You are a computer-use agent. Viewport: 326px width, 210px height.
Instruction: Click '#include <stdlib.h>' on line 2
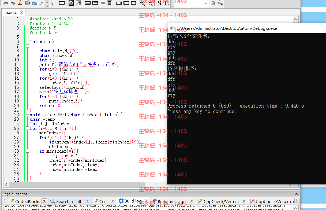53,23
